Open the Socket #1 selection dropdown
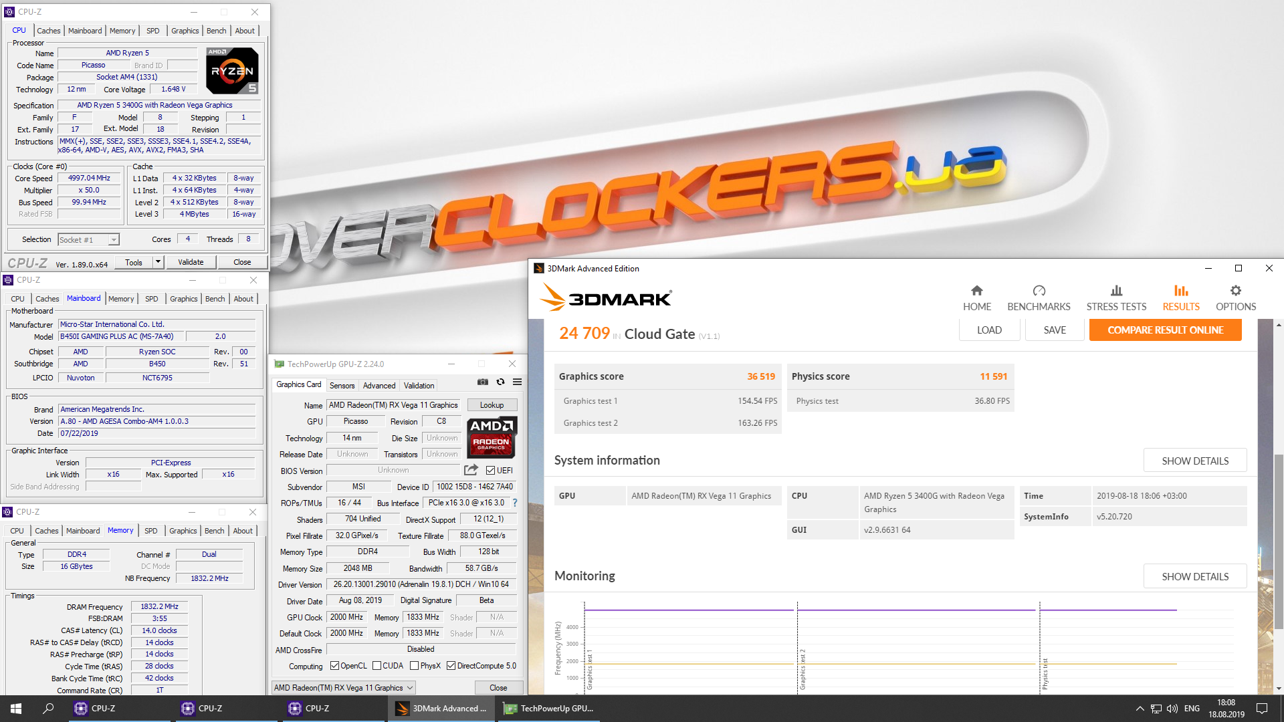This screenshot has width=1284, height=722. pyautogui.click(x=88, y=239)
